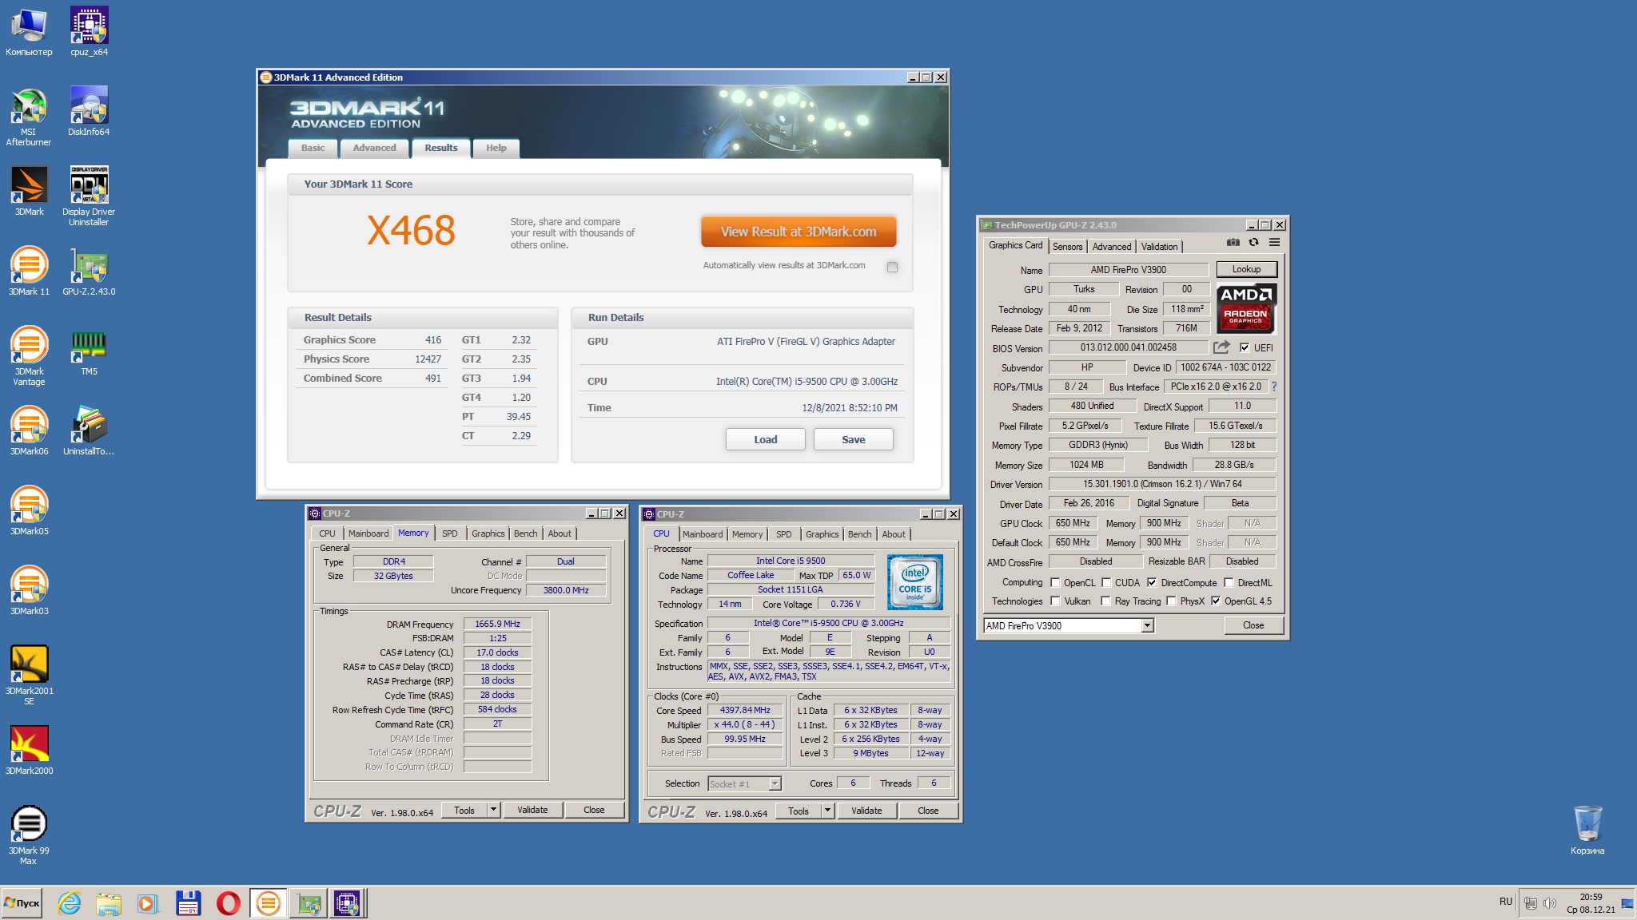
Task: Open Bench tab in the CPU-Z CPU window
Action: pos(859,534)
